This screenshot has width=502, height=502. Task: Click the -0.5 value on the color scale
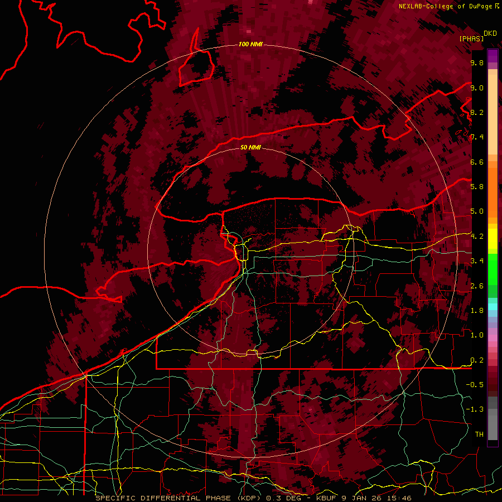[475, 385]
